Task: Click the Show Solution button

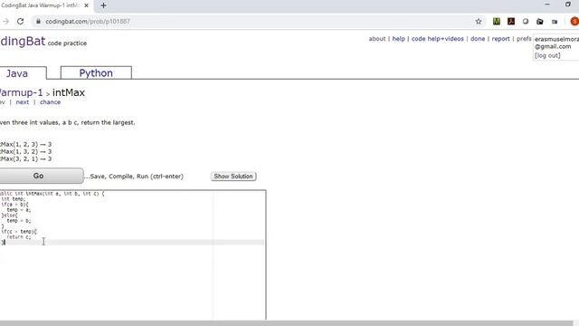Action: (x=233, y=177)
